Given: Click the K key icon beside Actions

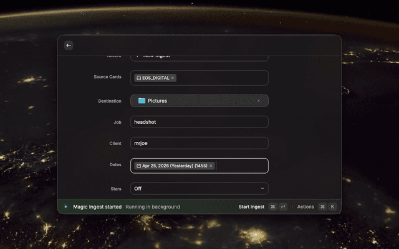Looking at the screenshot, I should click(332, 207).
